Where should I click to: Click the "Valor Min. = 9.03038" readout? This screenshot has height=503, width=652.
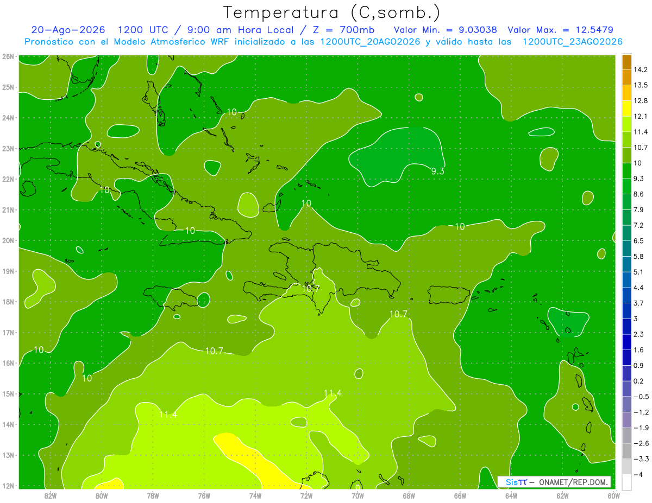(x=446, y=30)
